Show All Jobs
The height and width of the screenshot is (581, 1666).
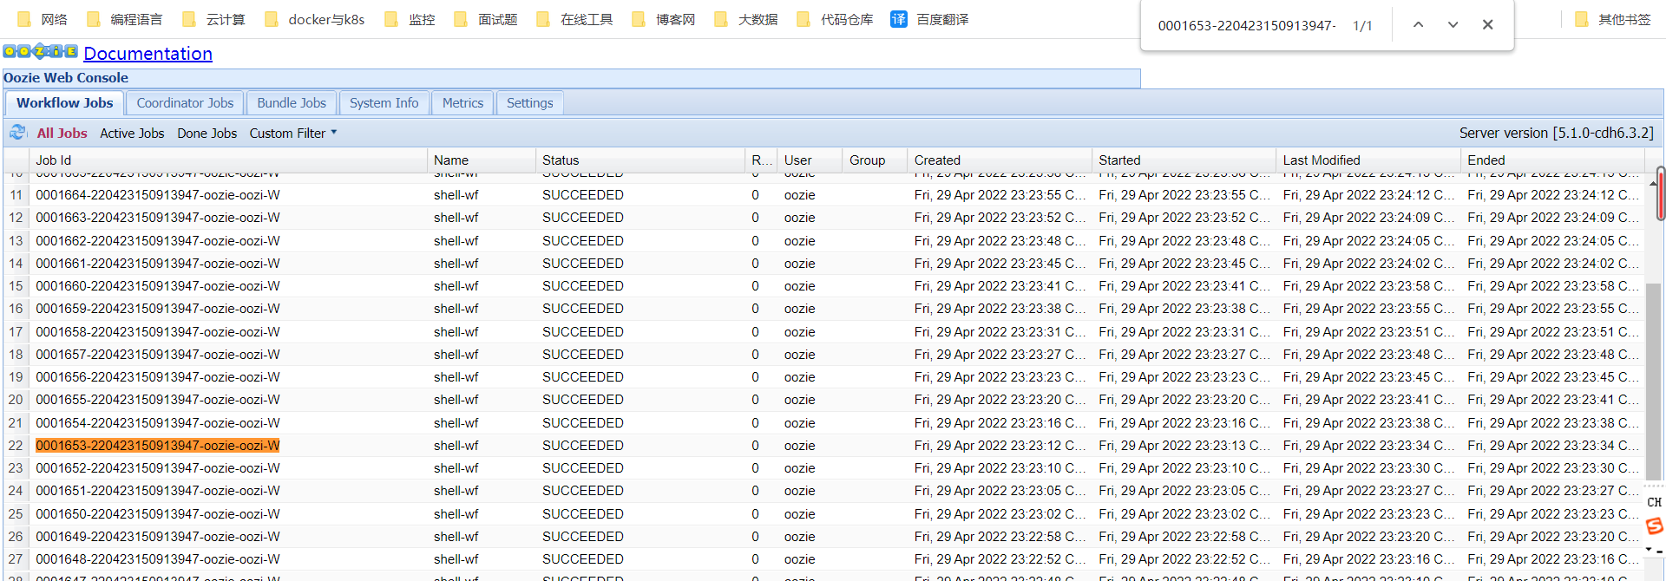click(62, 133)
